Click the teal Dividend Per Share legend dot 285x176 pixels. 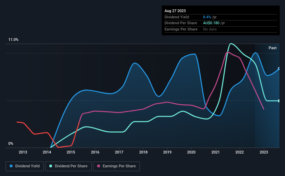click(x=51, y=166)
